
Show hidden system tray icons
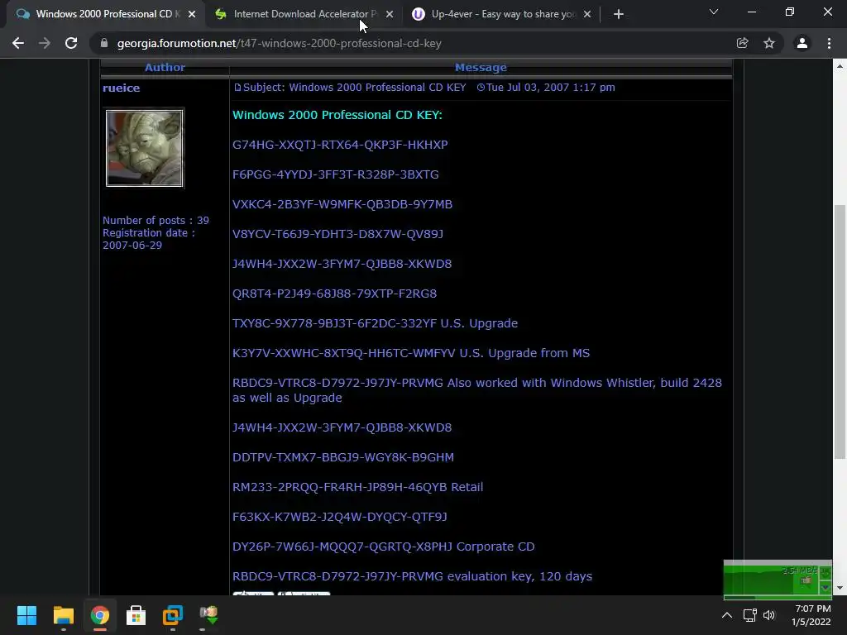point(727,615)
